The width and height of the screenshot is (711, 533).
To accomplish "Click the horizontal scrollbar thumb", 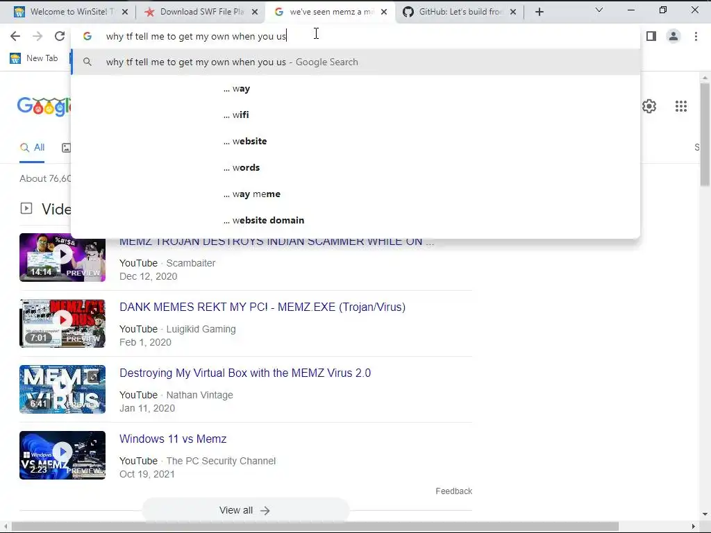I will [x=315, y=526].
